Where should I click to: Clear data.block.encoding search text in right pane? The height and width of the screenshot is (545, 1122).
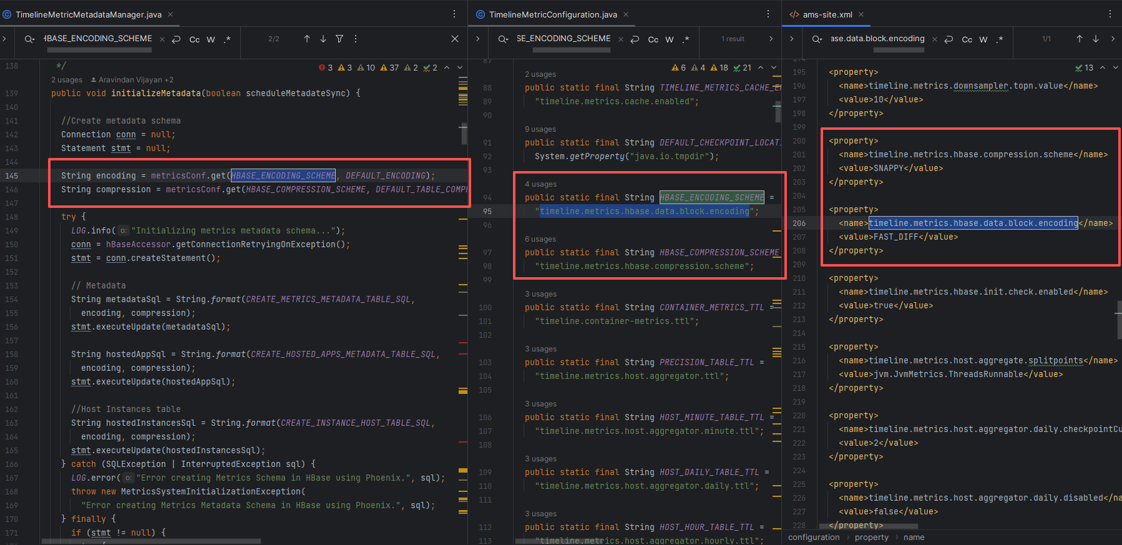point(935,39)
